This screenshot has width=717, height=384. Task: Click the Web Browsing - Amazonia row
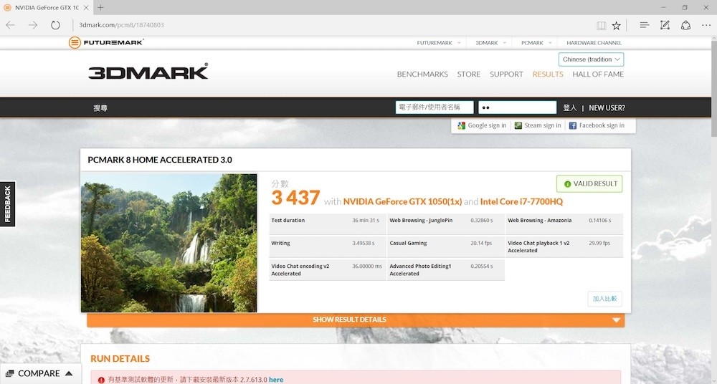click(564, 224)
